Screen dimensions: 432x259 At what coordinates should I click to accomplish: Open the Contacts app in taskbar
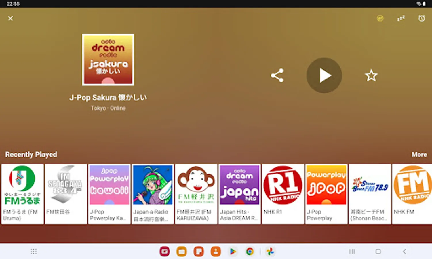coord(216,252)
